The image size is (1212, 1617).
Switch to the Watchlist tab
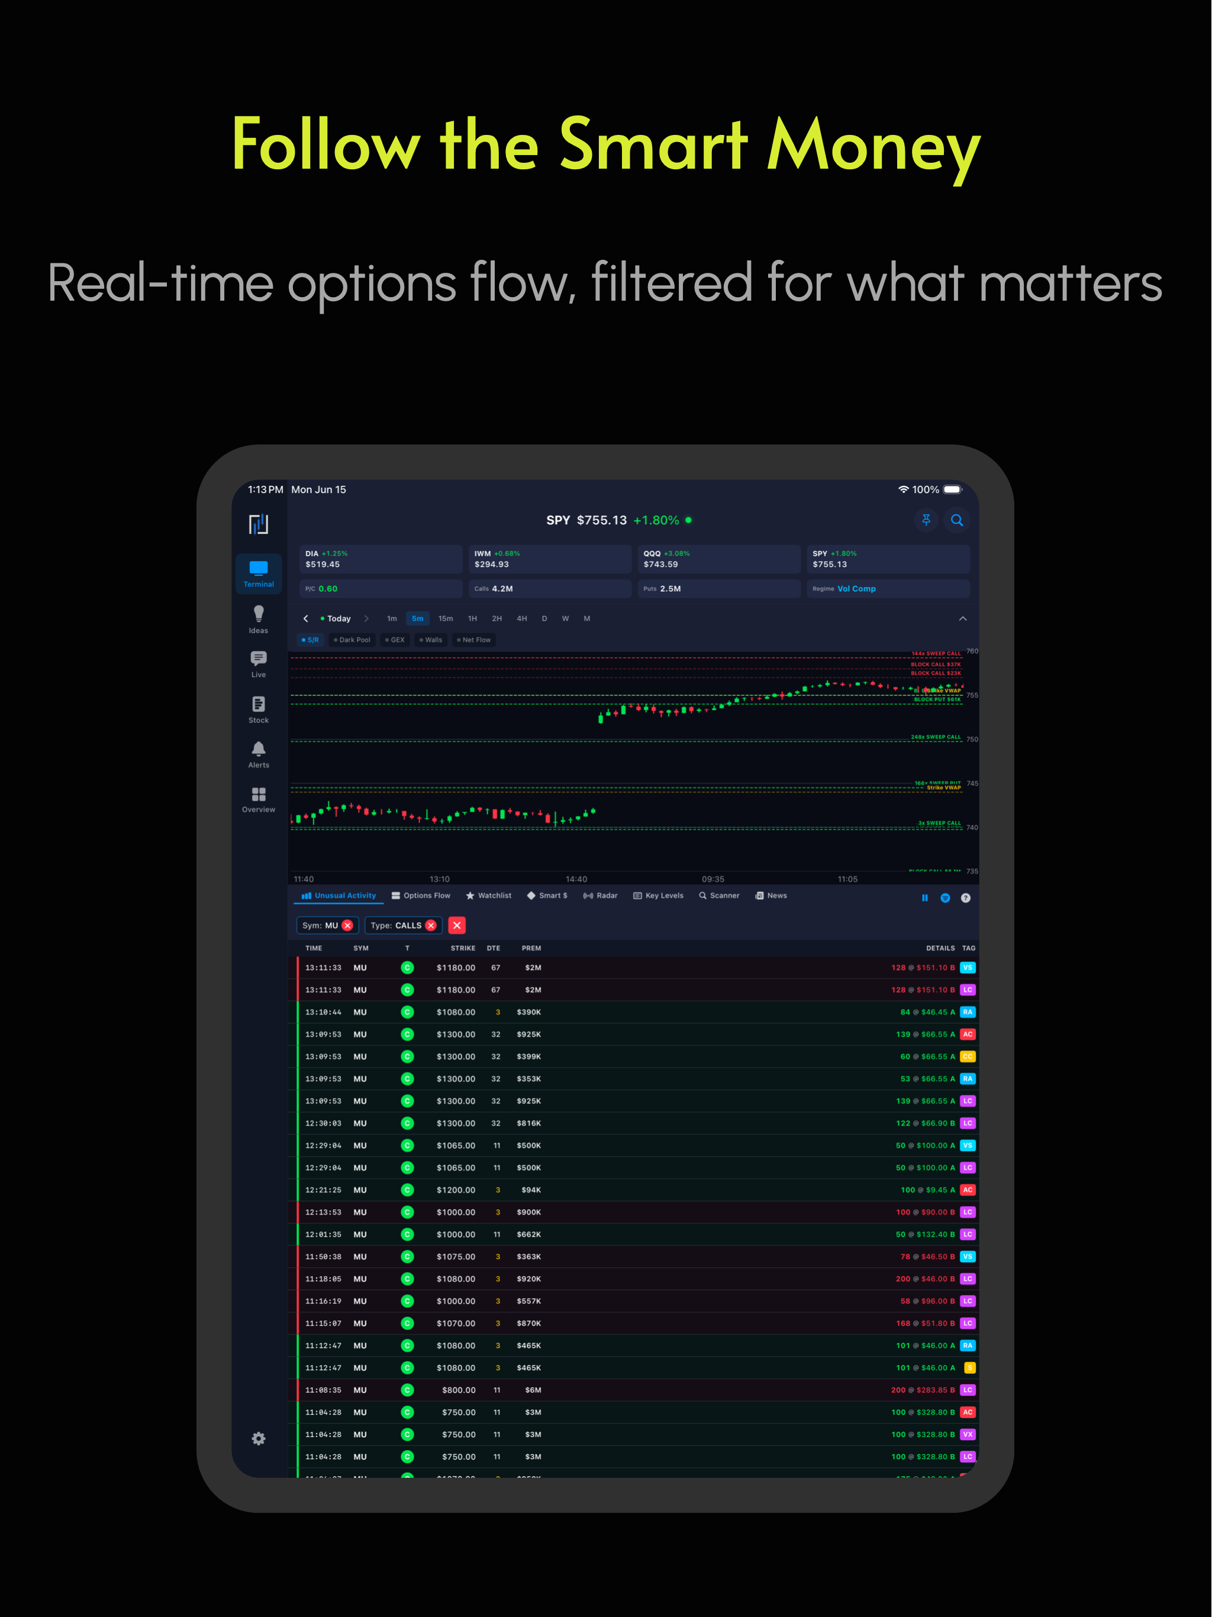click(488, 896)
